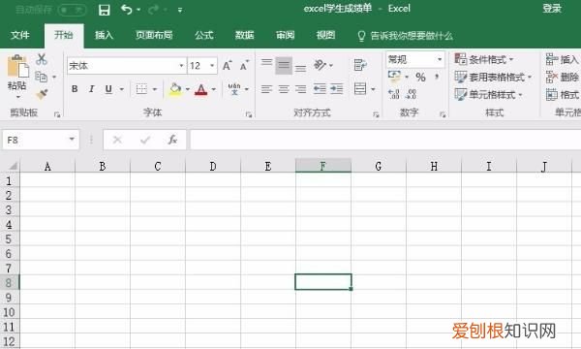Click the Select All corner triangle
Screen dimensions: 581x349
[13, 166]
